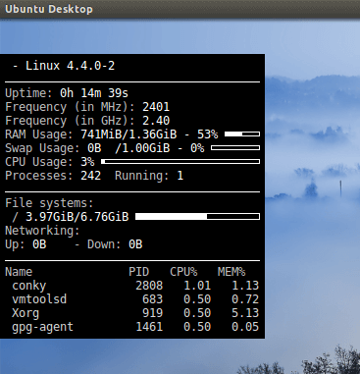Click the root filesystem usage bar
The height and width of the screenshot is (374, 360).
(x=197, y=217)
